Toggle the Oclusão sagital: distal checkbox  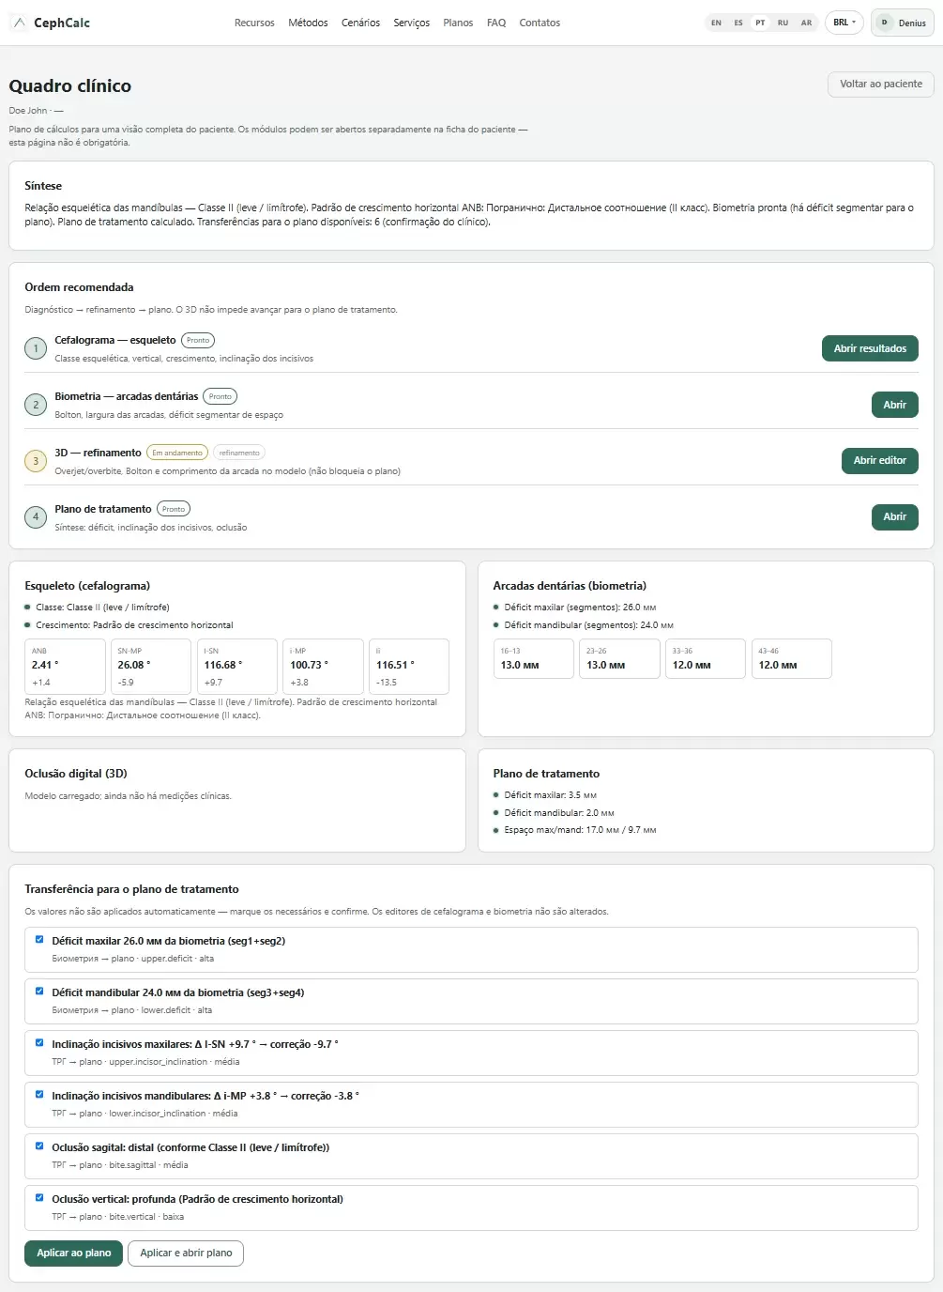39,1146
